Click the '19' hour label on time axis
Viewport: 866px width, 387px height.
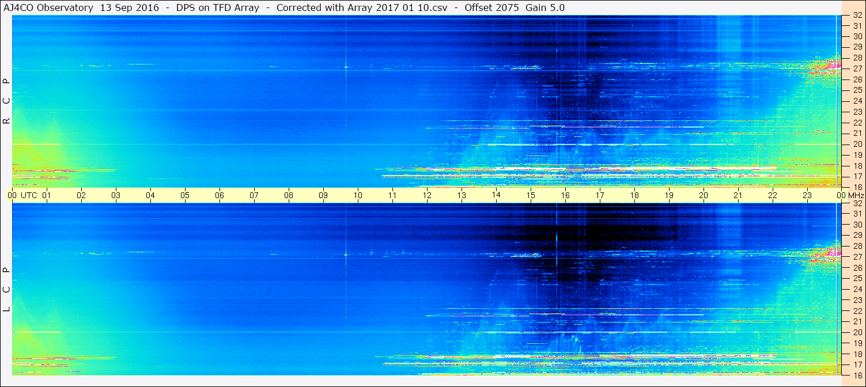tap(669, 195)
